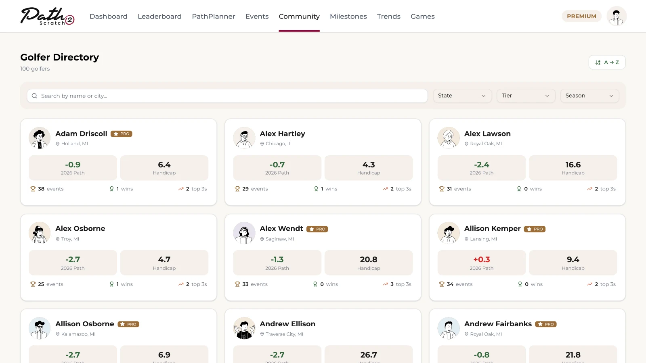The height and width of the screenshot is (363, 646).
Task: Click the search by name or city field
Action: [x=227, y=96]
